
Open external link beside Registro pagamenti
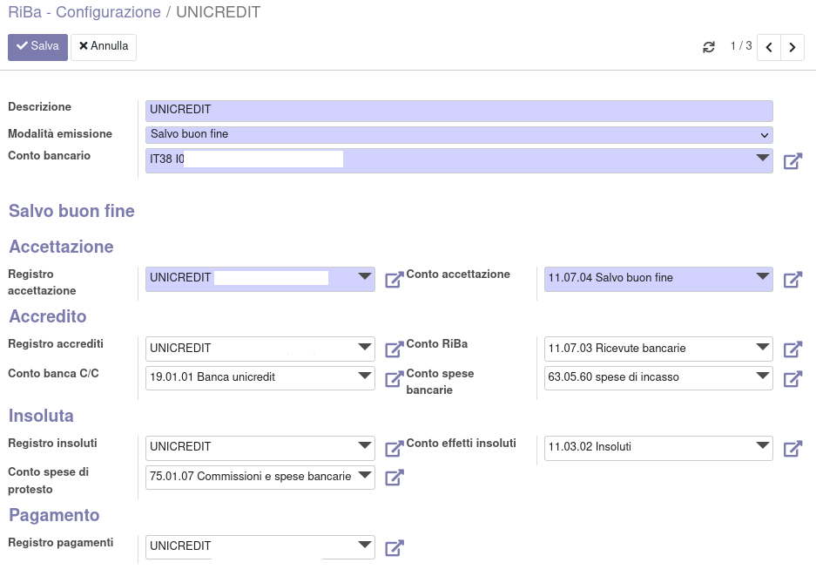point(394,548)
